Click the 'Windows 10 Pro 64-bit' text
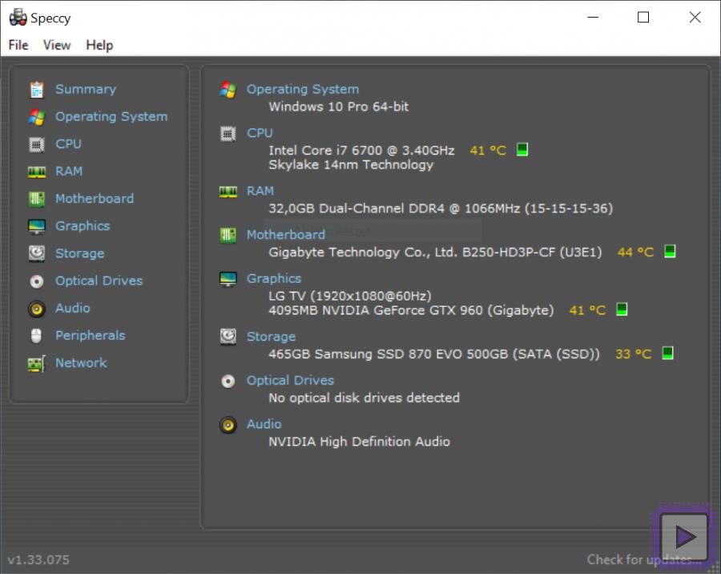This screenshot has width=721, height=574. coord(338,107)
